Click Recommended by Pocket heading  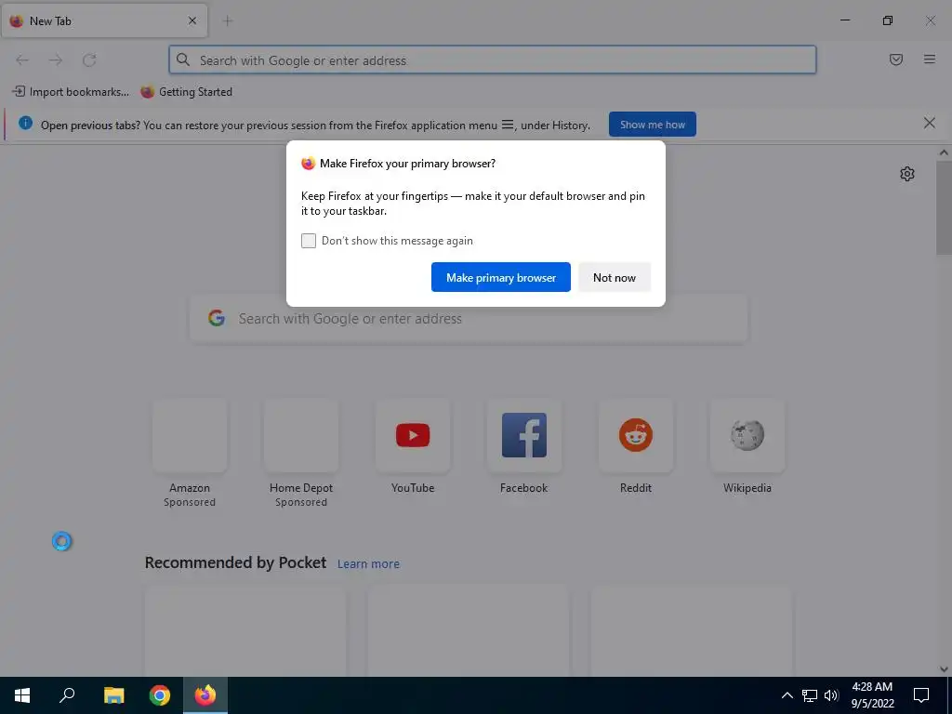pos(235,562)
